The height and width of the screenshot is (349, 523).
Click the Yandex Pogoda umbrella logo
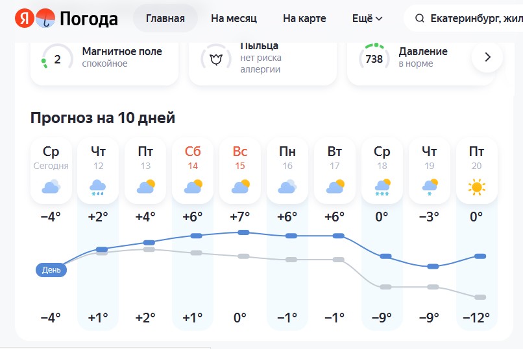tap(45, 18)
